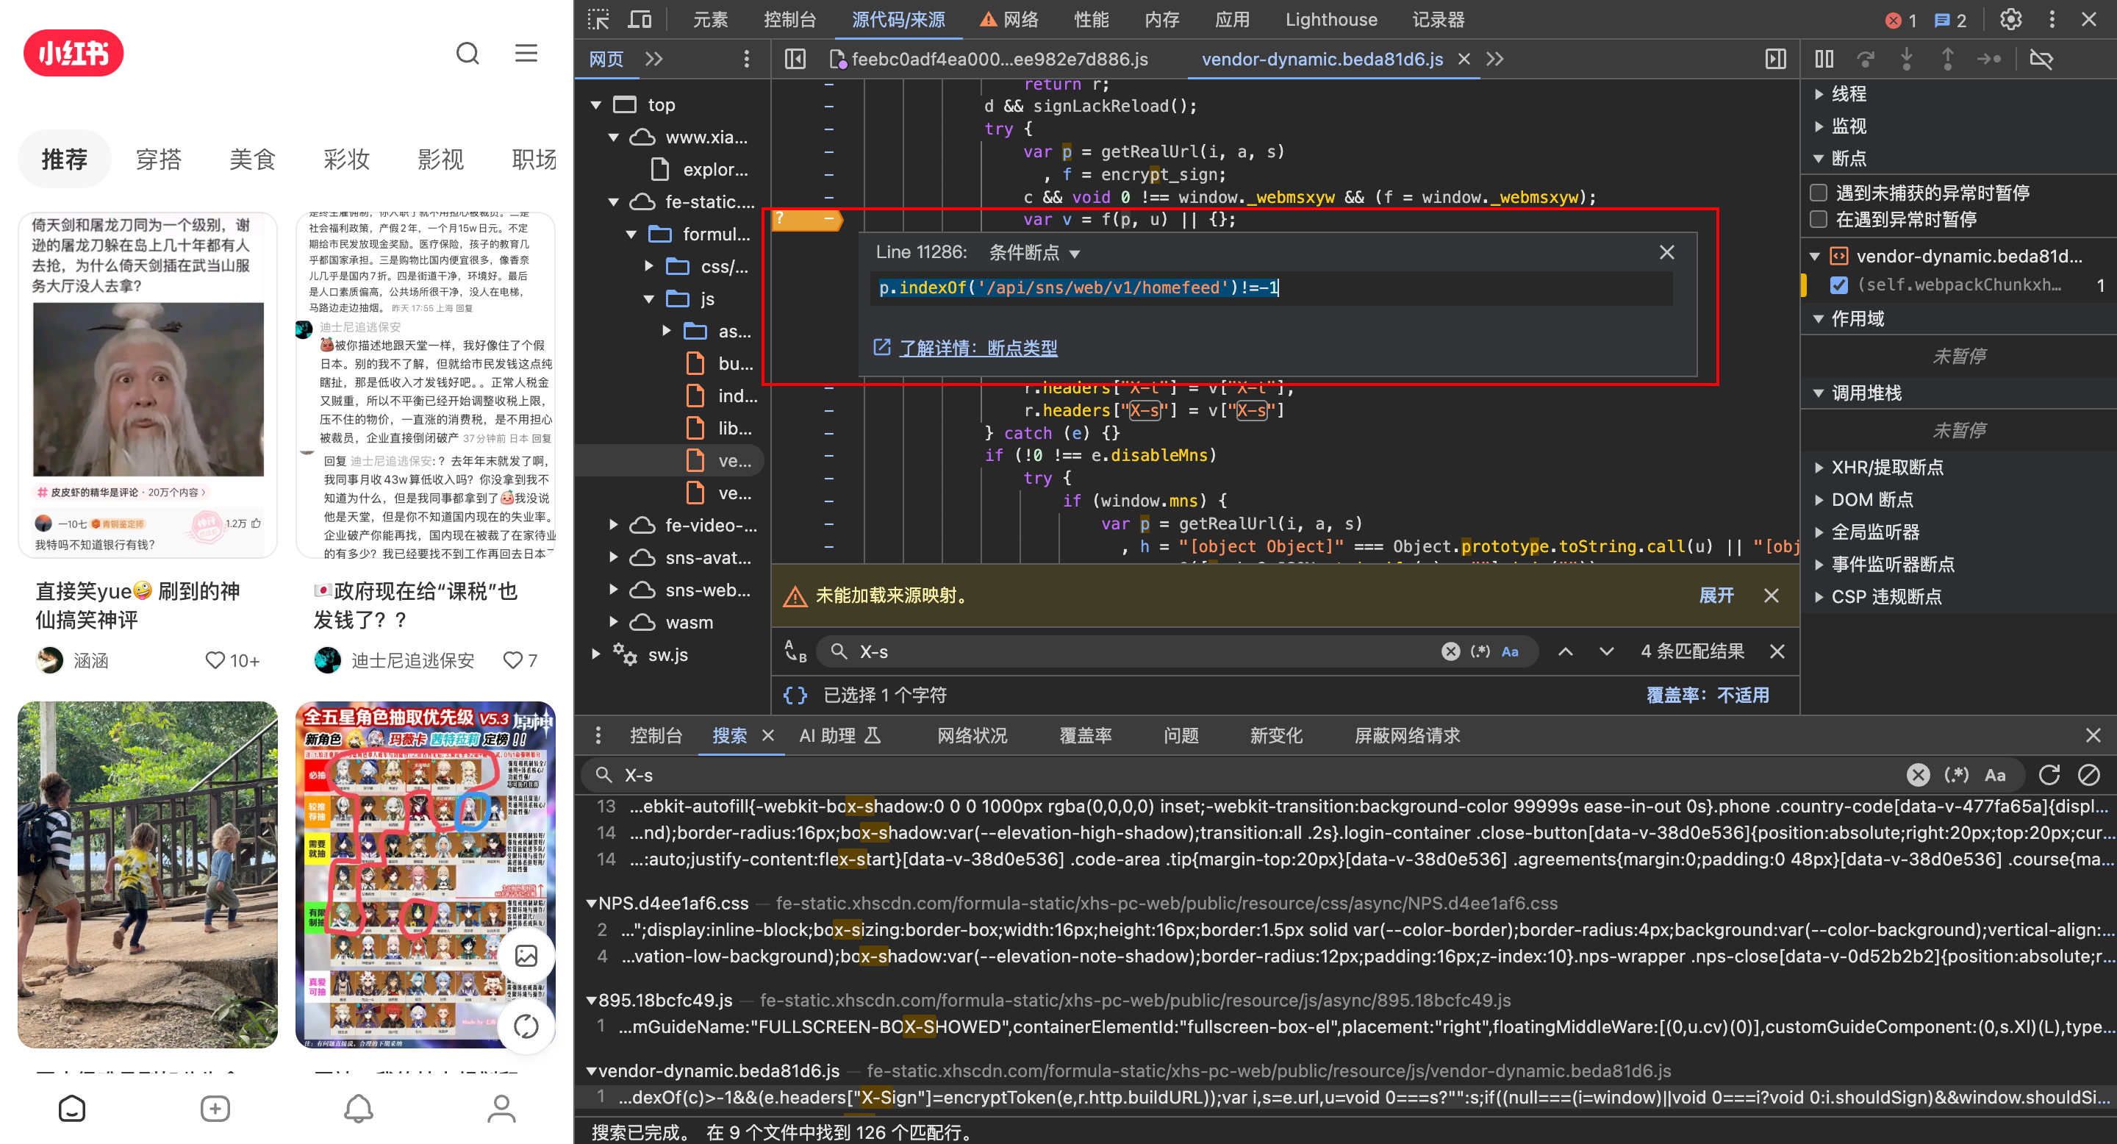Click deactivate breakpoints icon
This screenshot has height=1144, width=2117.
coord(2041,59)
